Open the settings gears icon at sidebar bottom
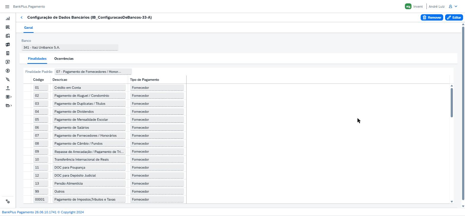Screen dimensions: 465x216 coord(8,201)
